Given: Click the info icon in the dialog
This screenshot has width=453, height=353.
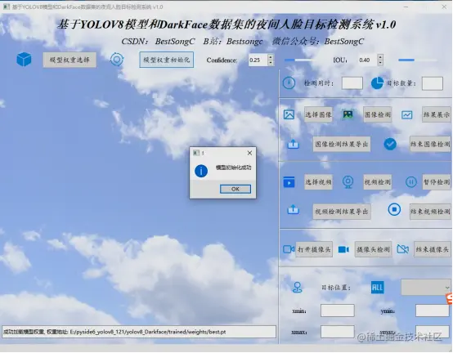Looking at the screenshot, I should [201, 171].
